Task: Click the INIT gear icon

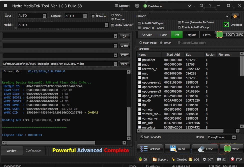Action: (x=204, y=159)
